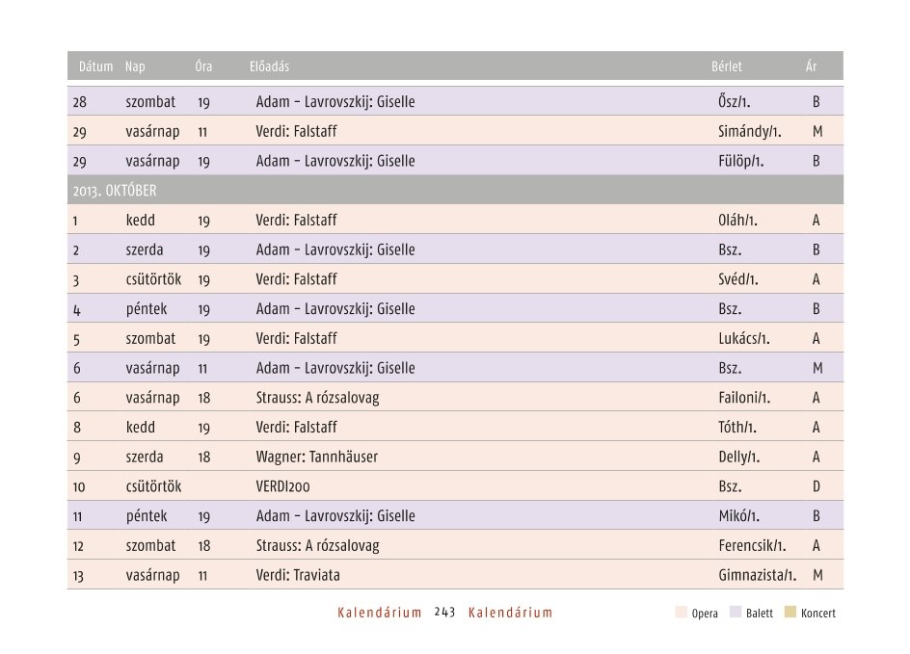The height and width of the screenshot is (654, 910).
Task: Select the 2013. OKTÓBER month heading
Action: pyautogui.click(x=115, y=191)
